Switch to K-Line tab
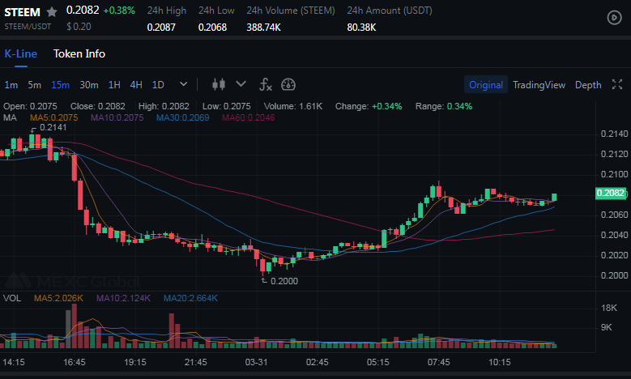Image resolution: width=631 pixels, height=379 pixels. pyautogui.click(x=20, y=54)
